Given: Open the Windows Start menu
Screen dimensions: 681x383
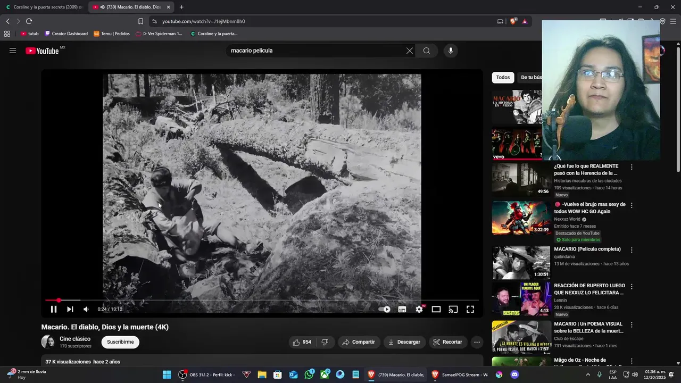Looking at the screenshot, I should [x=167, y=374].
